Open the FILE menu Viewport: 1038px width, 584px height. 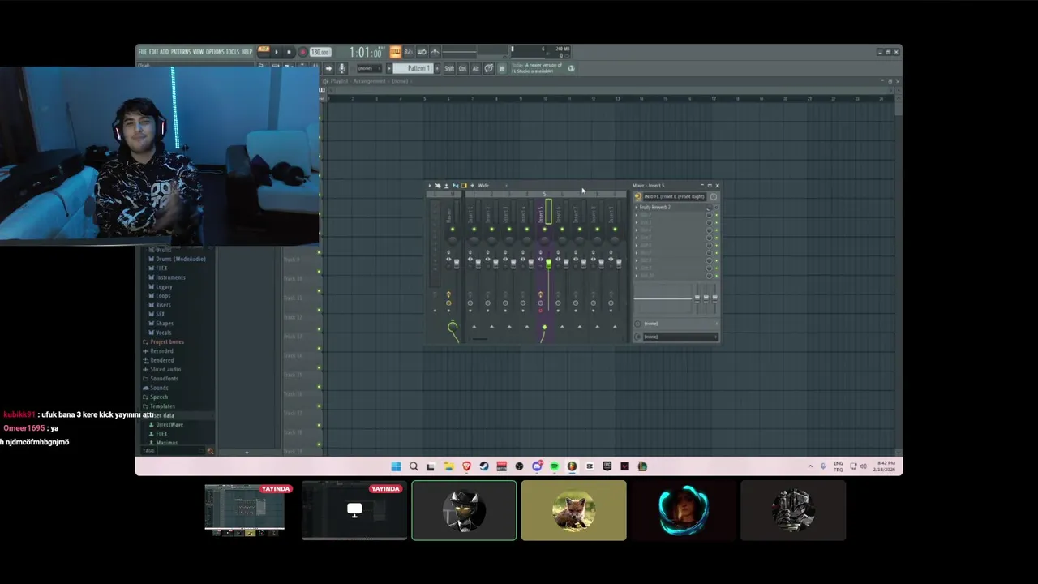pos(143,51)
